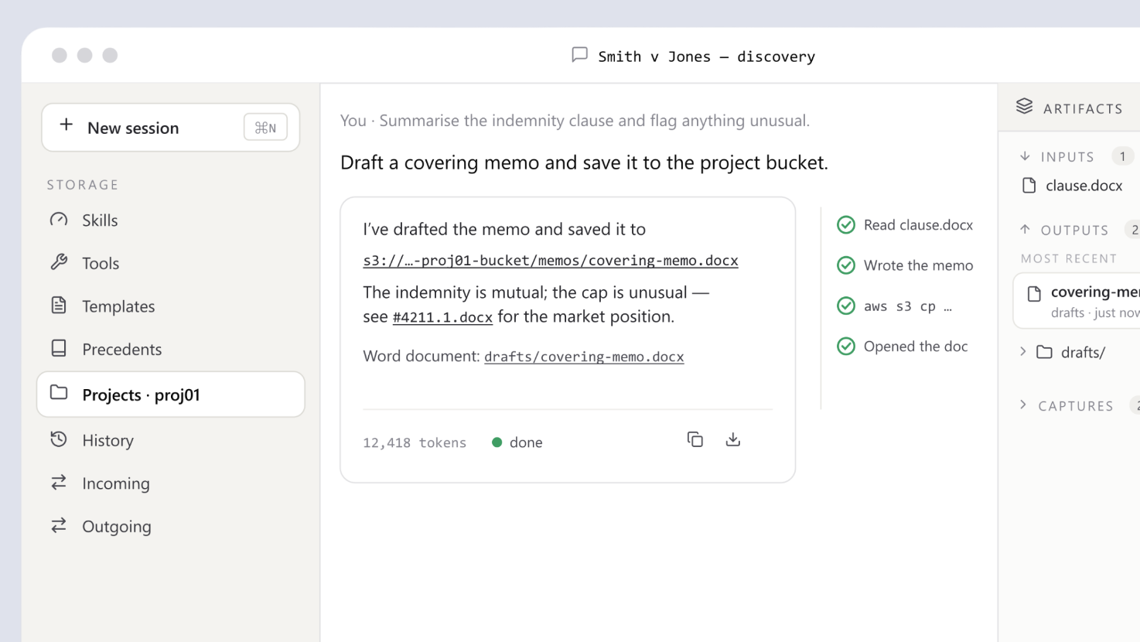Click the History clock icon

[x=59, y=439]
